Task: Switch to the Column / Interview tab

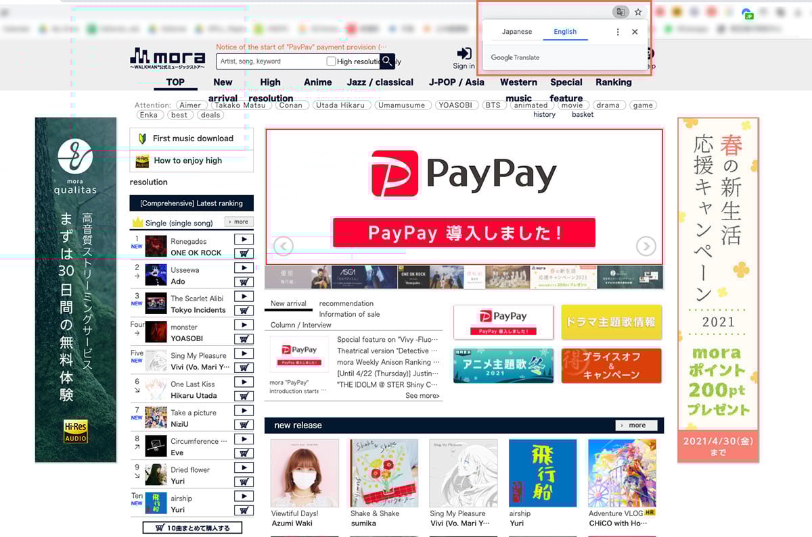Action: [x=301, y=325]
